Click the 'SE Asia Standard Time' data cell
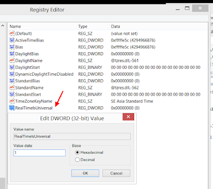The height and width of the screenshot is (189, 213). [x=132, y=101]
